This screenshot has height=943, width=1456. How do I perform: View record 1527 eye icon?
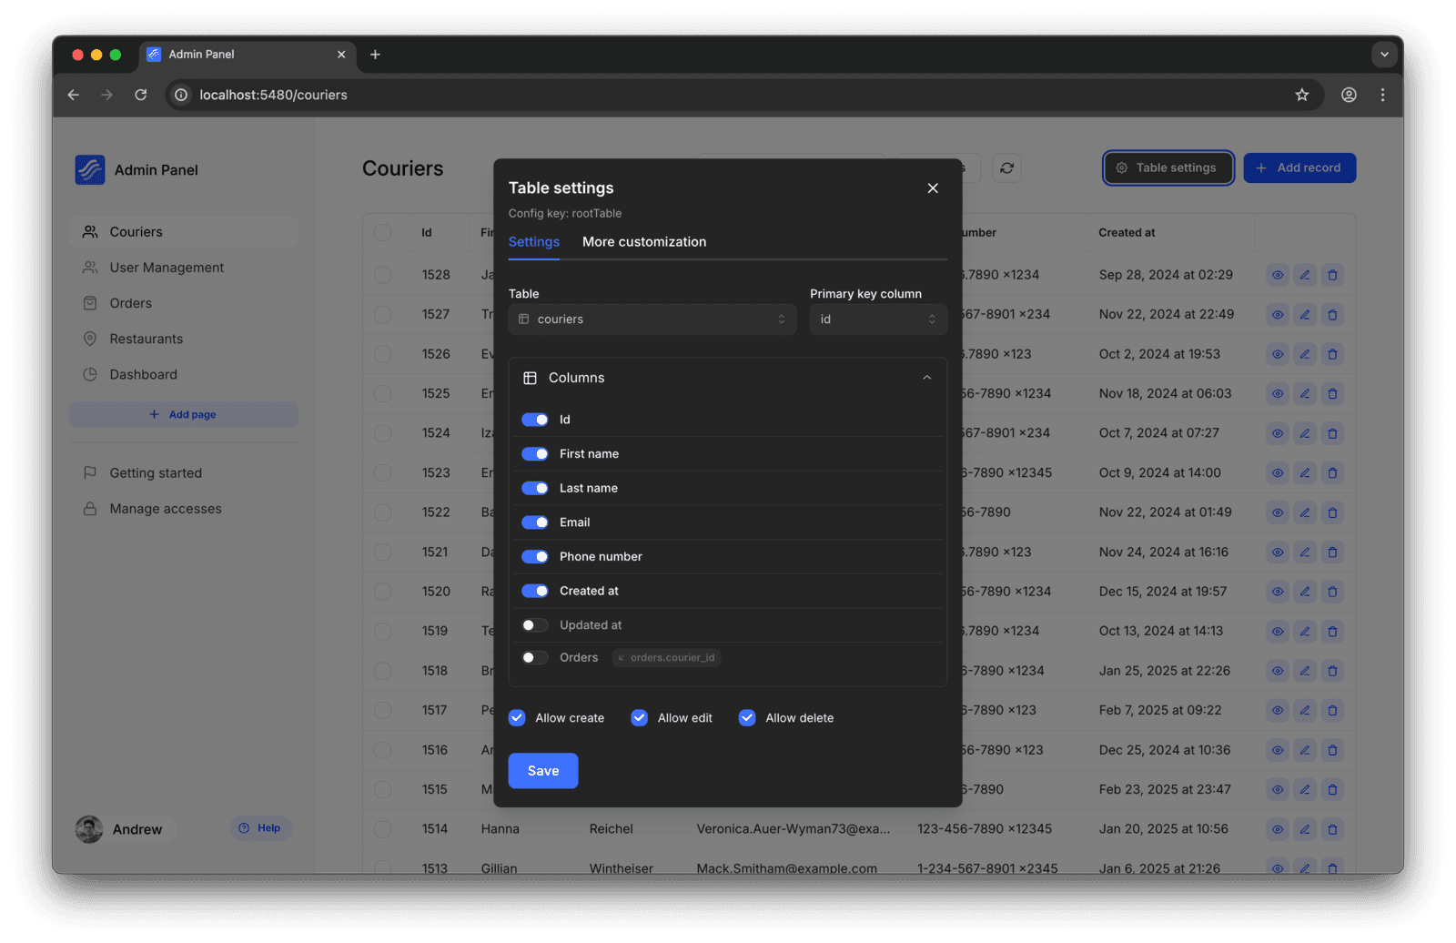(1278, 315)
